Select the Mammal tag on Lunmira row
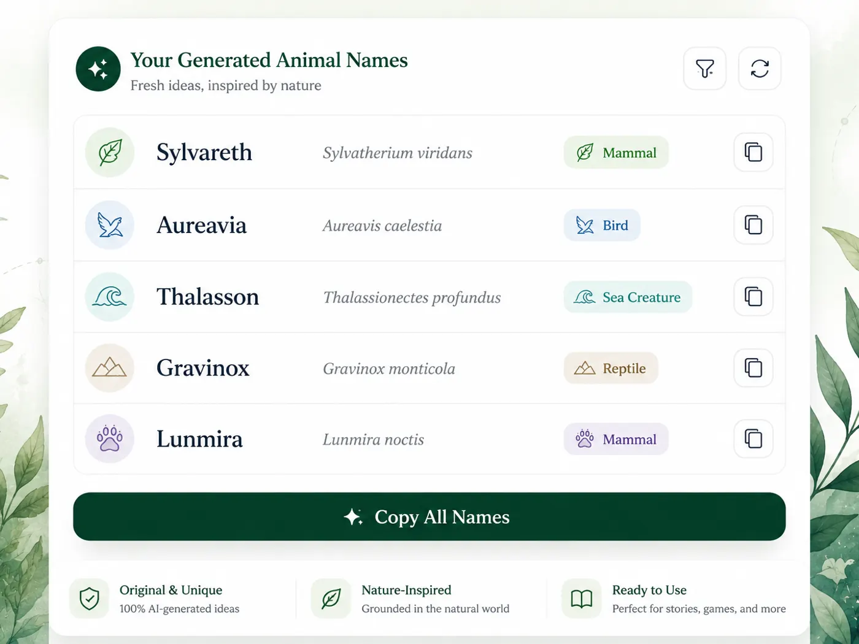This screenshot has width=859, height=644. pos(616,439)
